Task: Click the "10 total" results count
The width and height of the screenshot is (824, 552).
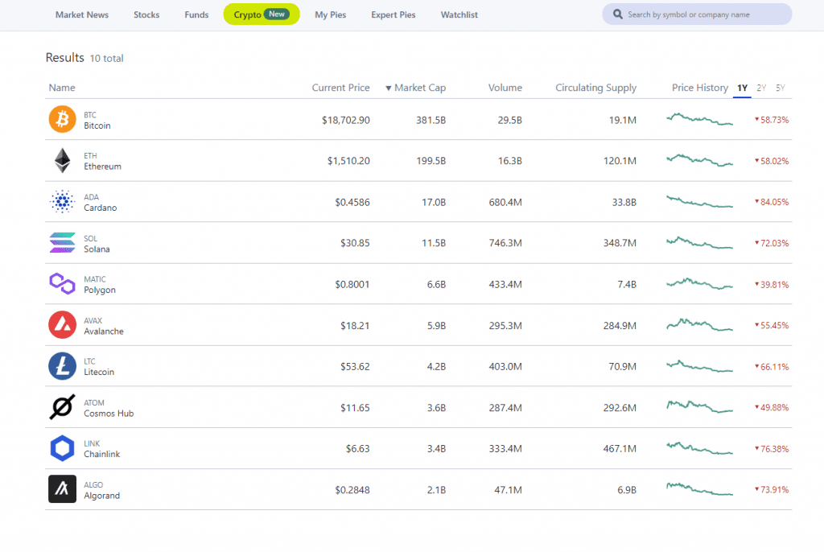Action: coord(107,59)
